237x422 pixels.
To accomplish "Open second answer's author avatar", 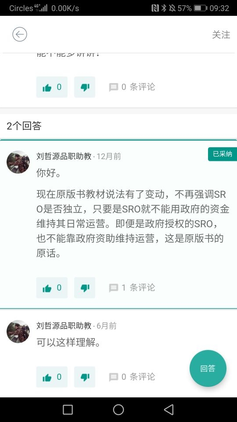I will (x=18, y=331).
